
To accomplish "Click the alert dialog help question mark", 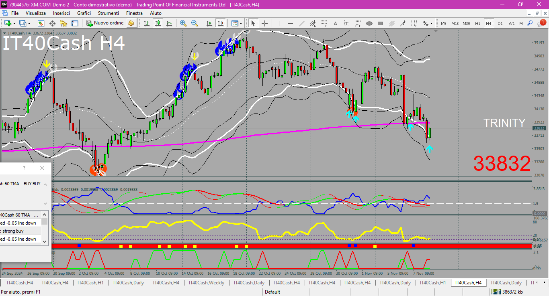I will [x=24, y=168].
